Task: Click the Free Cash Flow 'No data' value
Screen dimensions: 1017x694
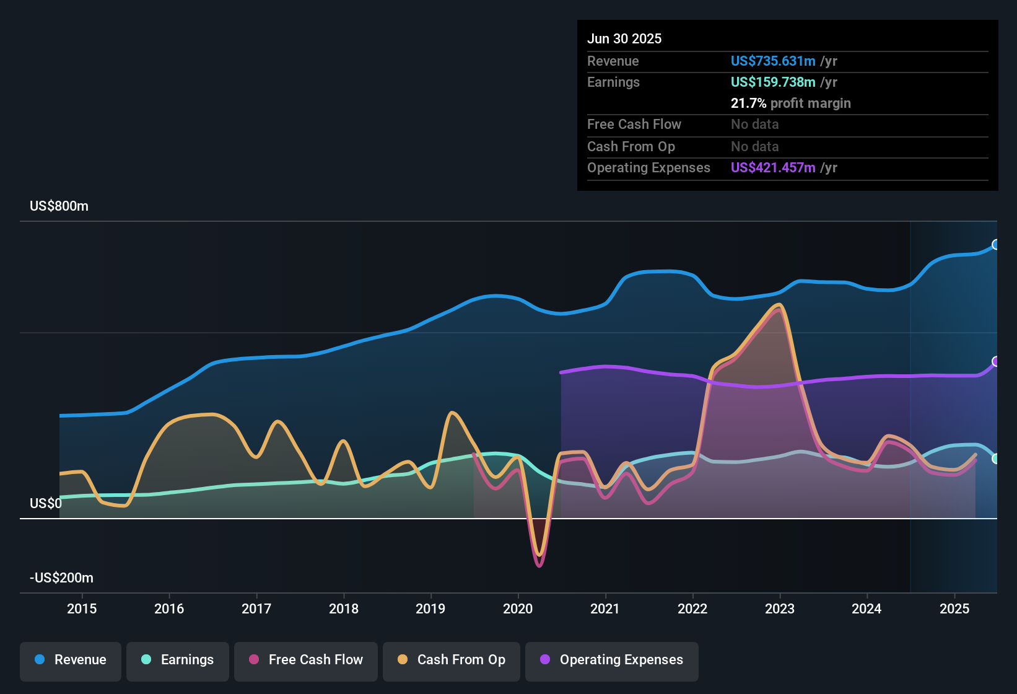Action: pos(755,124)
